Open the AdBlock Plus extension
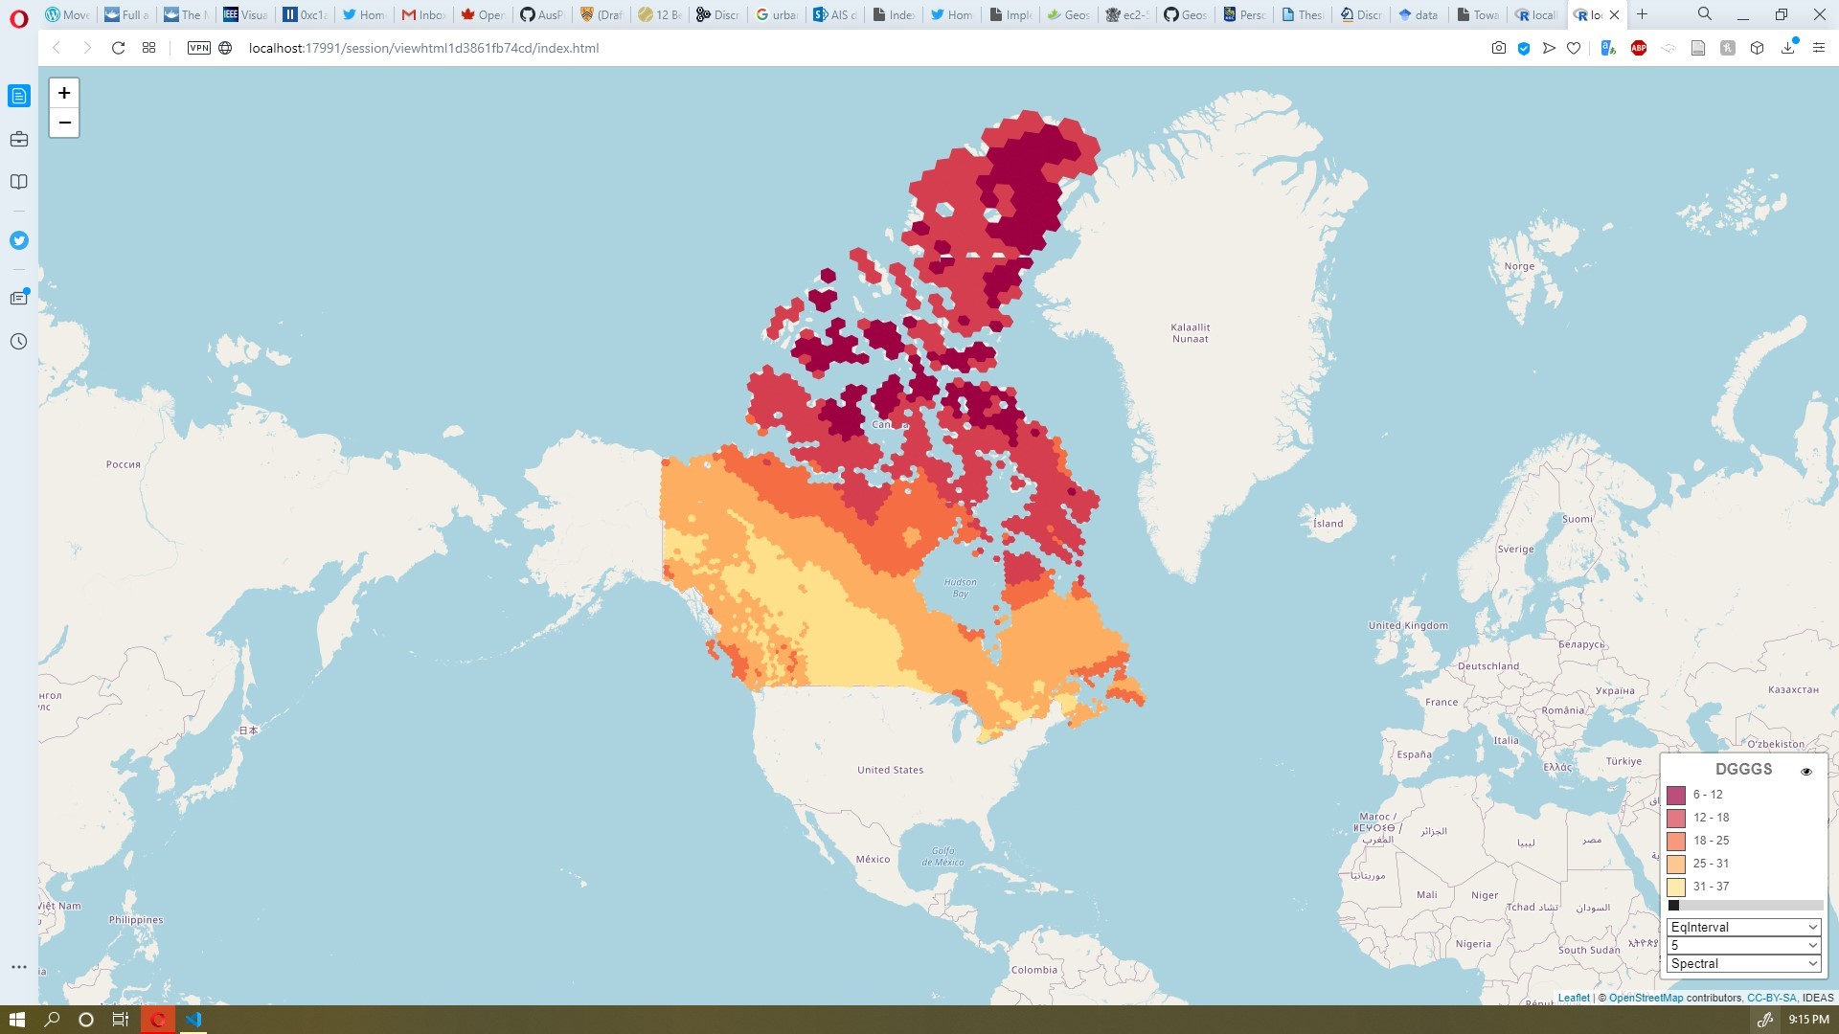 (x=1639, y=48)
